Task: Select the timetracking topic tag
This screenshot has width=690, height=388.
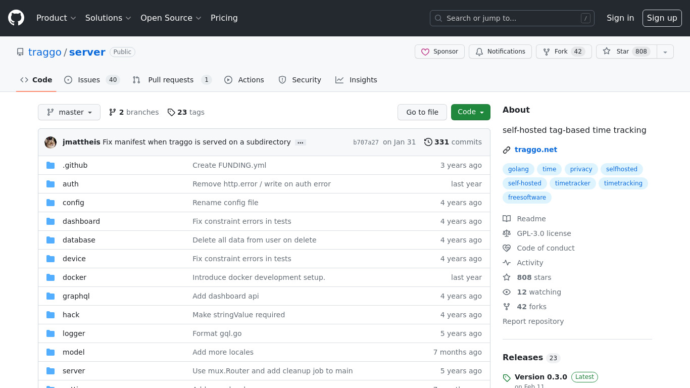Action: click(x=623, y=183)
